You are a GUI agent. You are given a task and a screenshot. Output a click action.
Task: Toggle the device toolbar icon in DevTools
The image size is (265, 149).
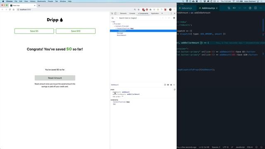(115, 13)
